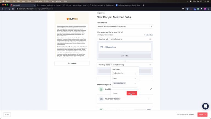Click the Add Filter red button in popup
Image resolution: width=211 pixels, height=119 pixels.
[x=132, y=93]
